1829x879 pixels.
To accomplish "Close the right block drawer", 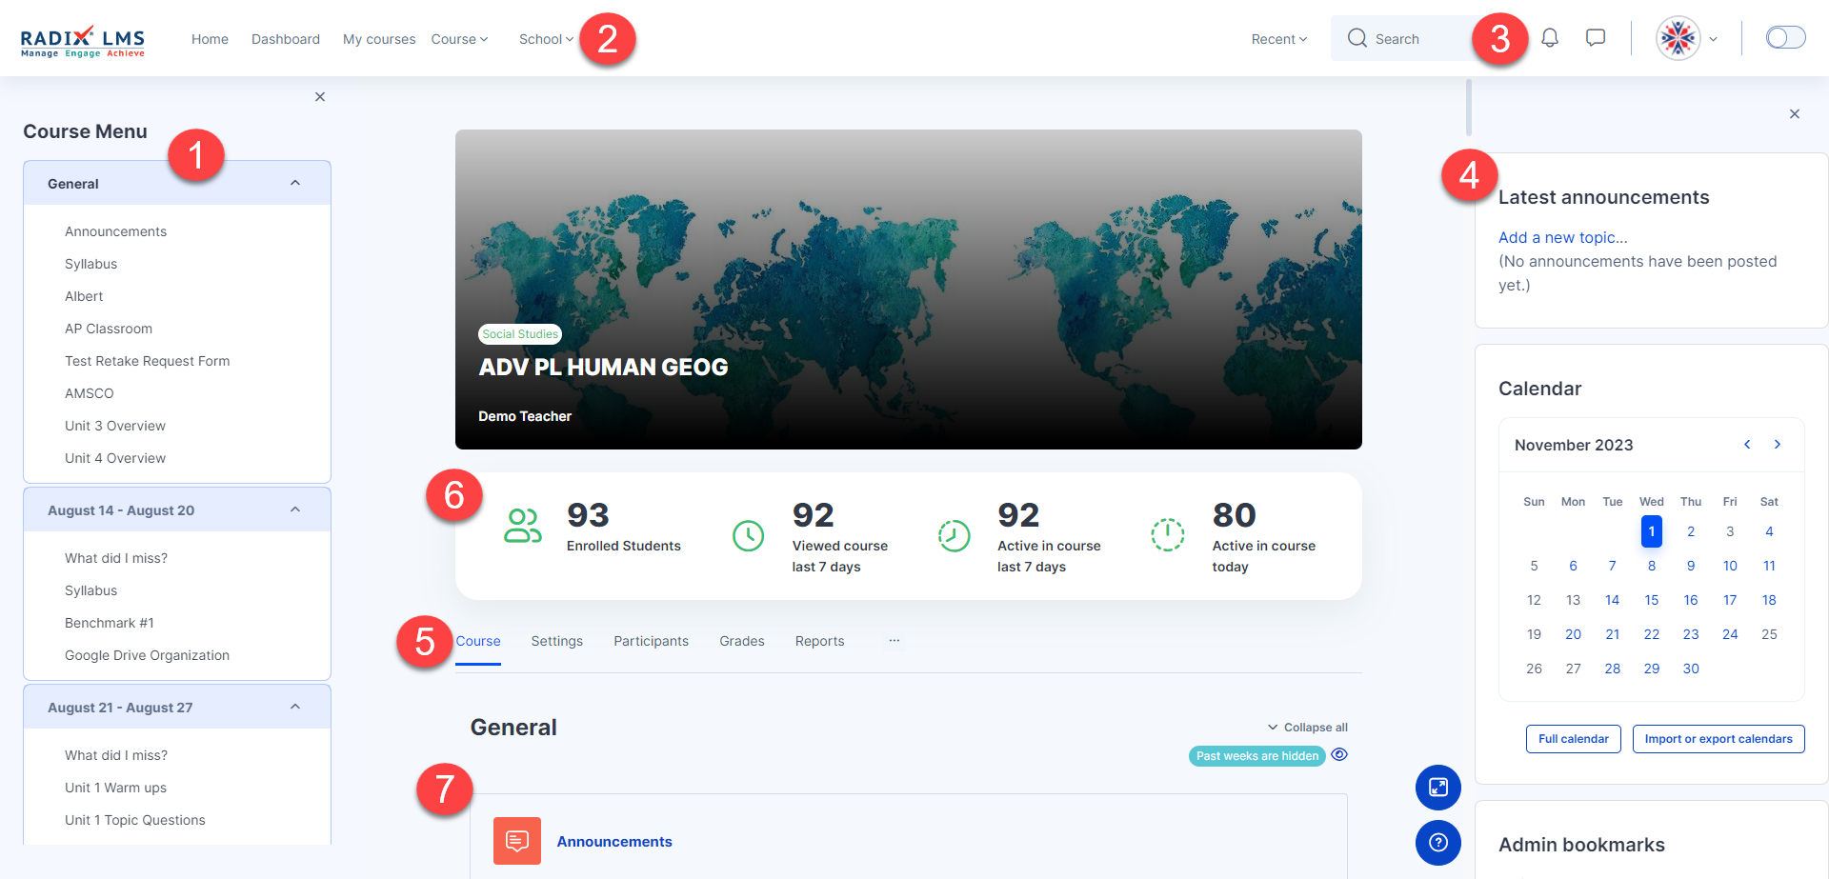I will click(1795, 114).
